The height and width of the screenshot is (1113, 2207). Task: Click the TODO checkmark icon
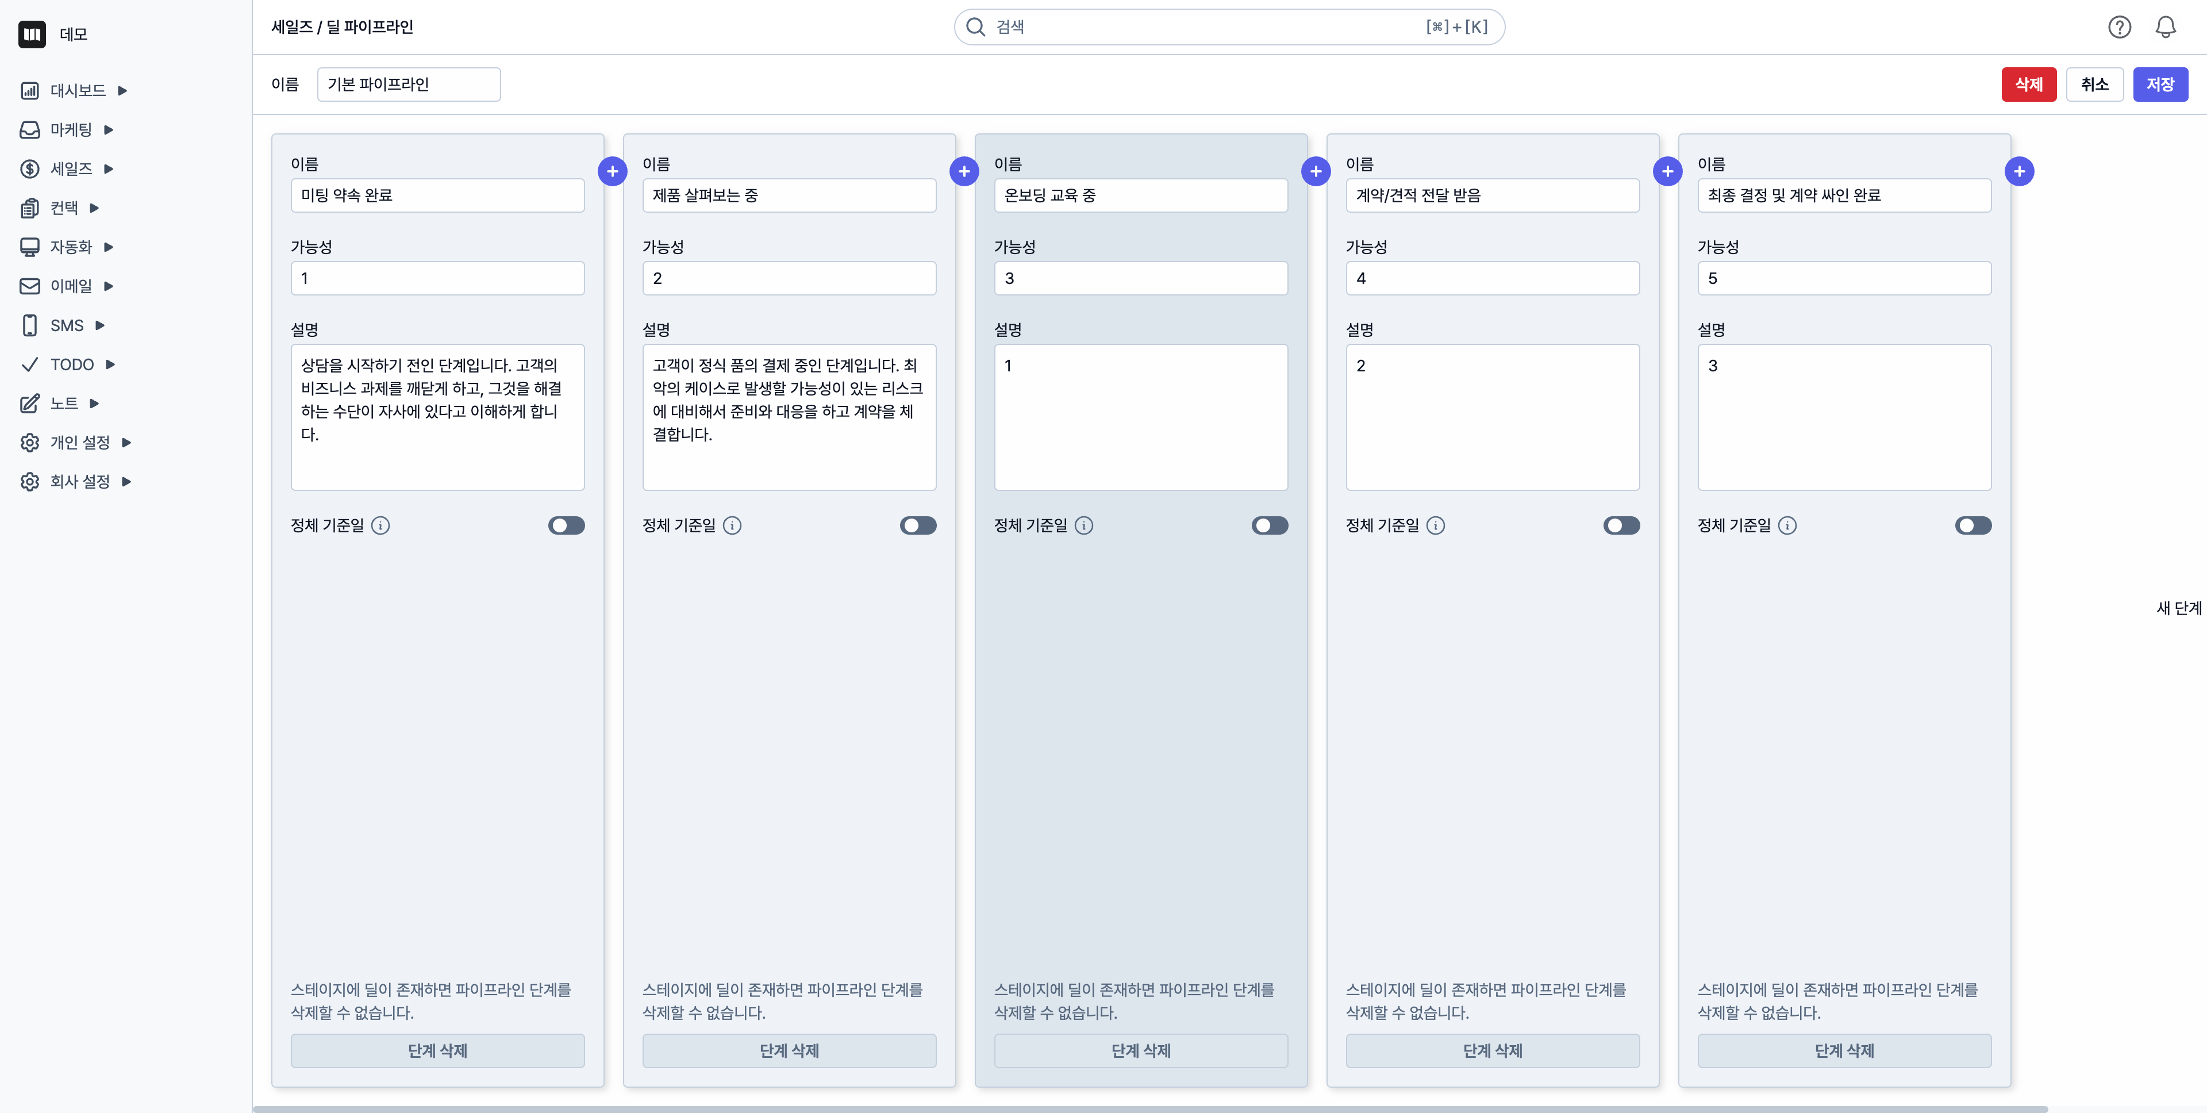(30, 364)
